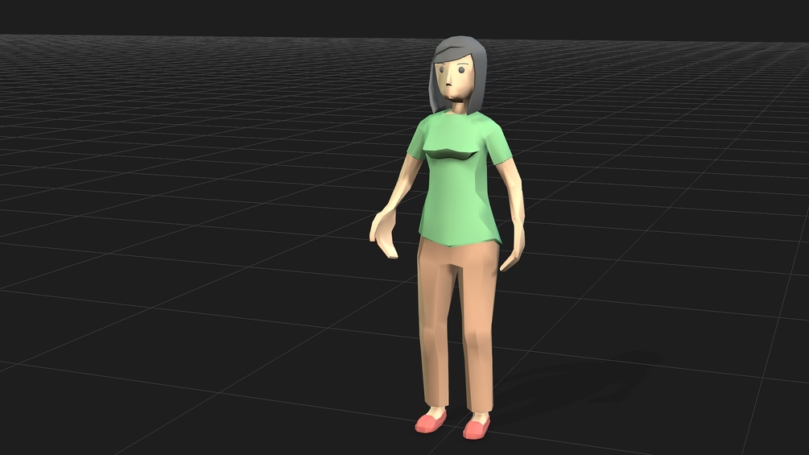Select the character's tan pants
Screen dimensions: 809x455
pos(457,325)
